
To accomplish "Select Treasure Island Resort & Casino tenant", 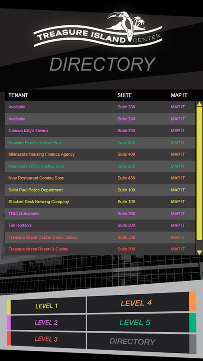I will 38,249.
